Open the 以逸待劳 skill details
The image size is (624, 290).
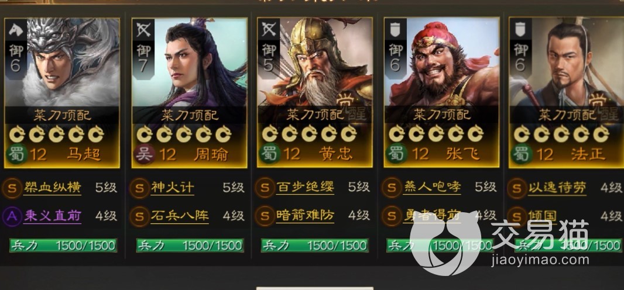(x=557, y=188)
